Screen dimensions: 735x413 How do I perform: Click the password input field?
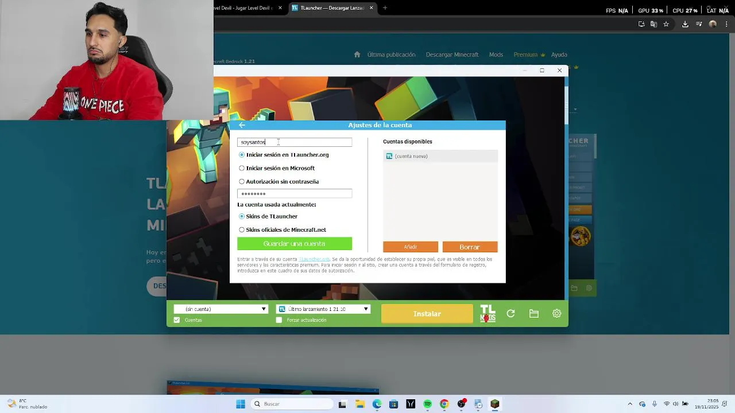coord(295,194)
